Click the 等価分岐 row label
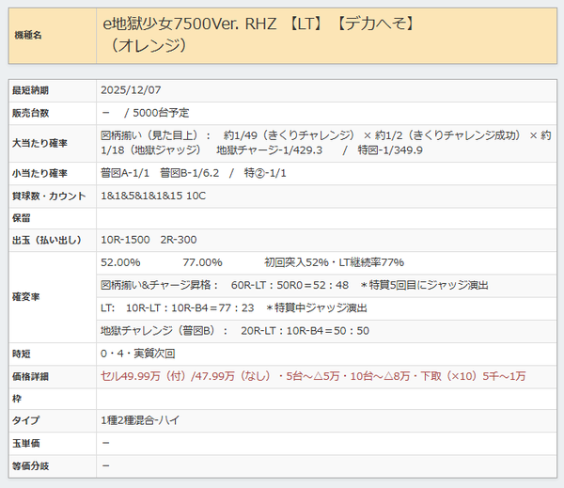 (x=30, y=466)
